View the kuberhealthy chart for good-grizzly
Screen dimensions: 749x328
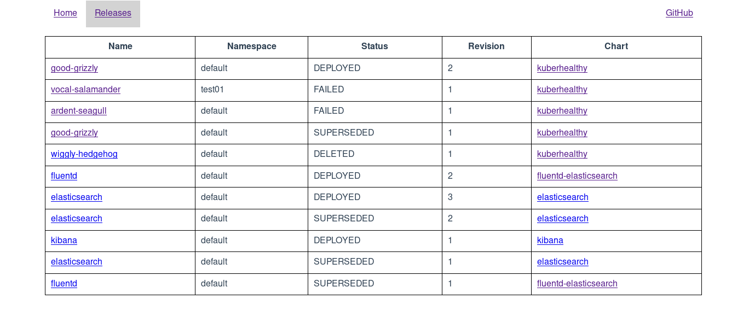coord(562,68)
